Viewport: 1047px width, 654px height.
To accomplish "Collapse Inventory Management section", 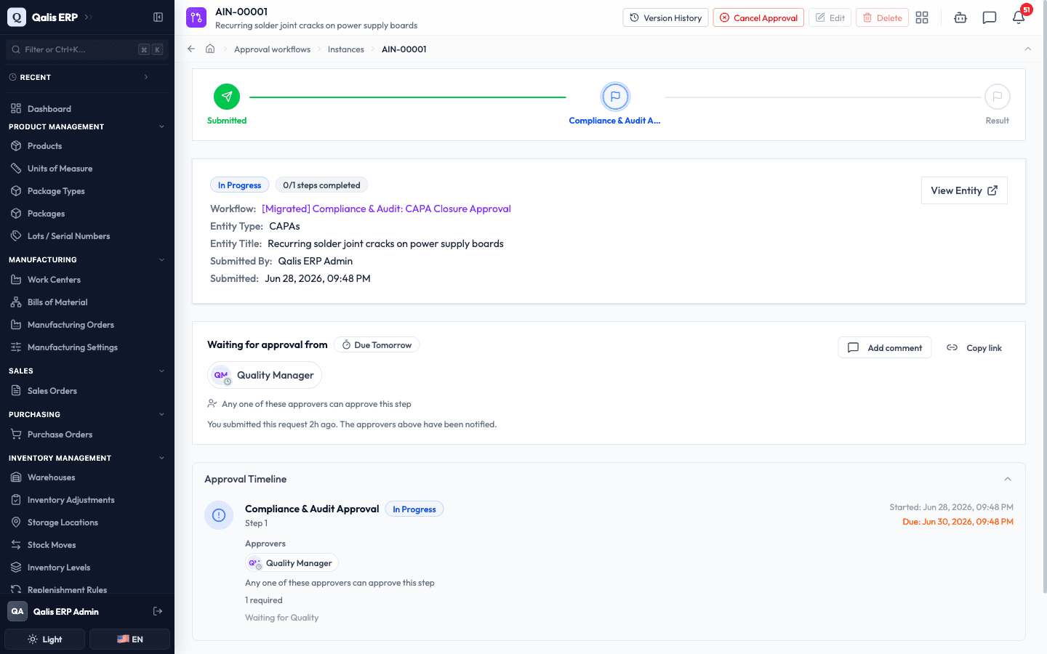I will [161, 458].
